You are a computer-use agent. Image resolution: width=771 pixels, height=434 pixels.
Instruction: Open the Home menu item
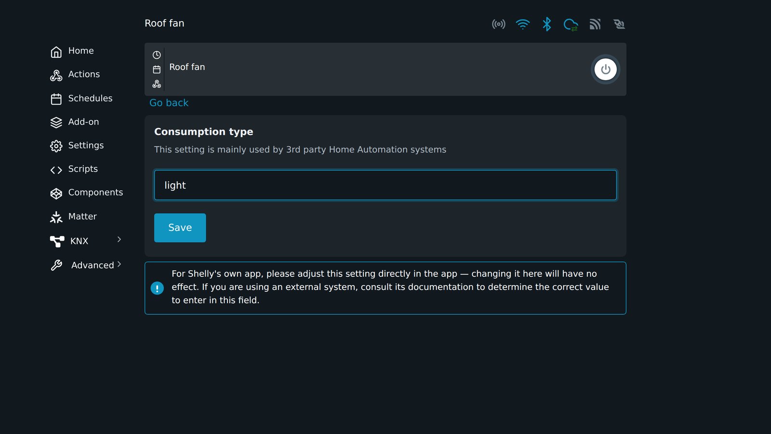tap(81, 51)
